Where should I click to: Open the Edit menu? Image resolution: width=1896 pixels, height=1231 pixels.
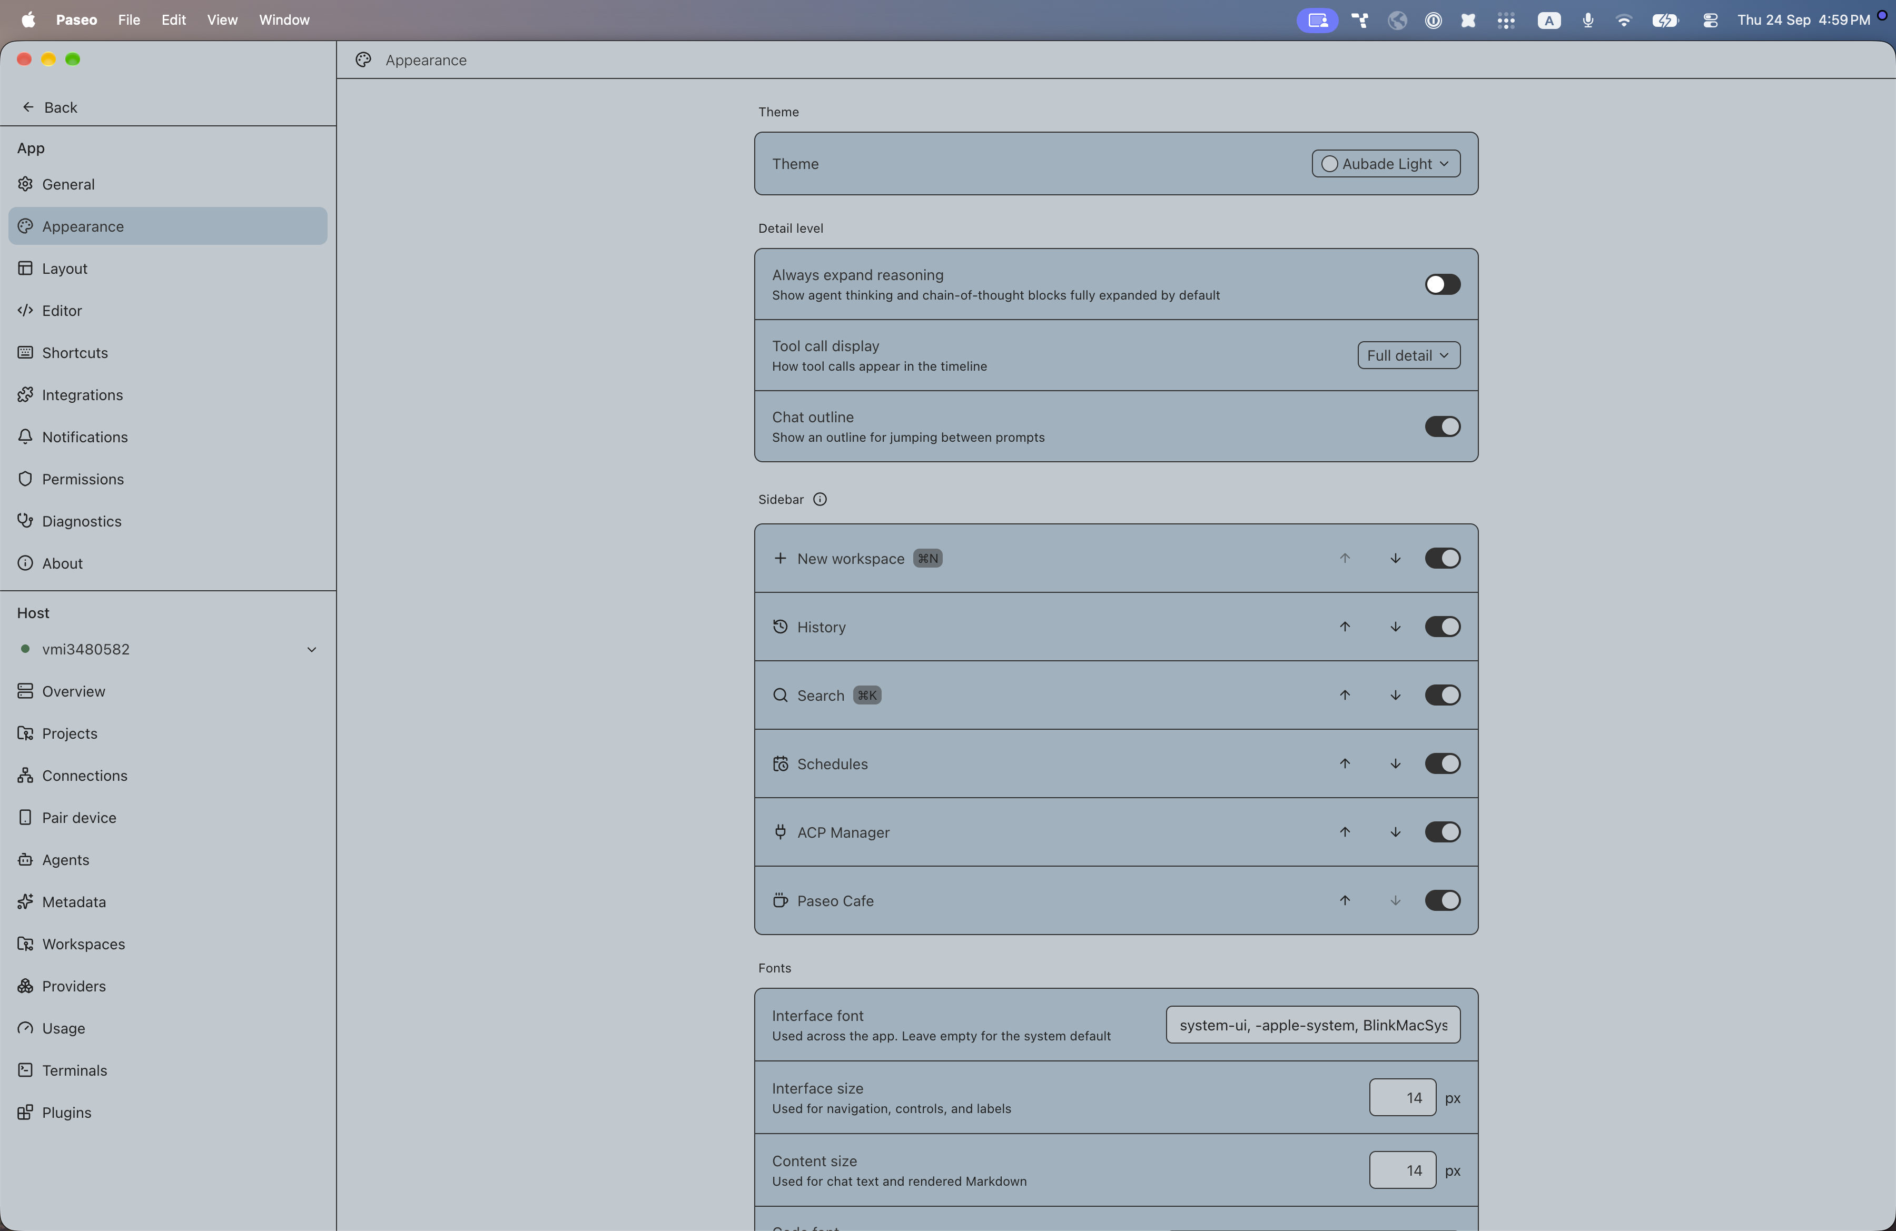(x=174, y=20)
